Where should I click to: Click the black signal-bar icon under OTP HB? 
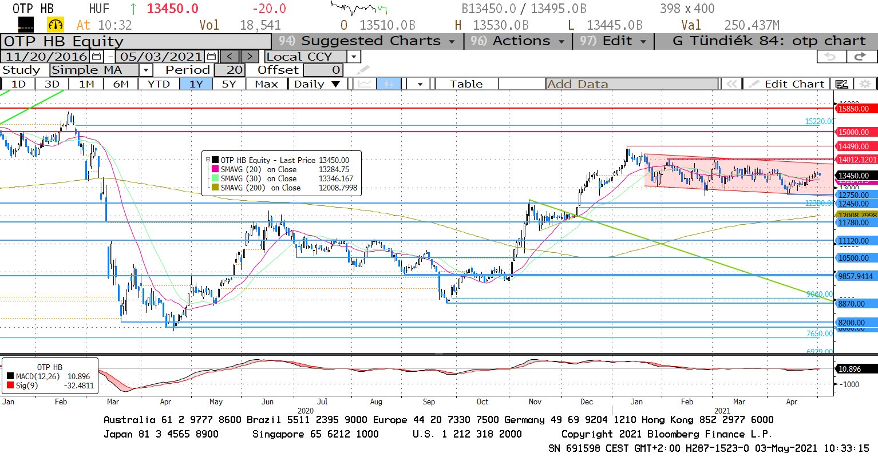[x=26, y=25]
